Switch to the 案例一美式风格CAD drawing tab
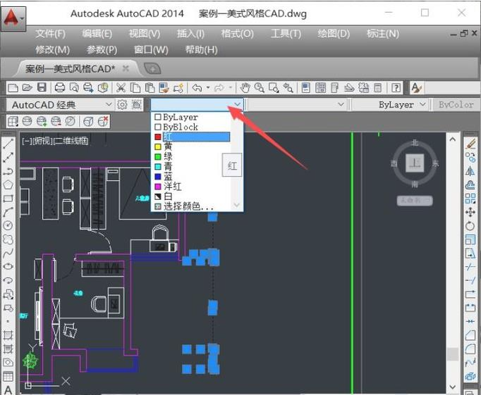 click(70, 68)
